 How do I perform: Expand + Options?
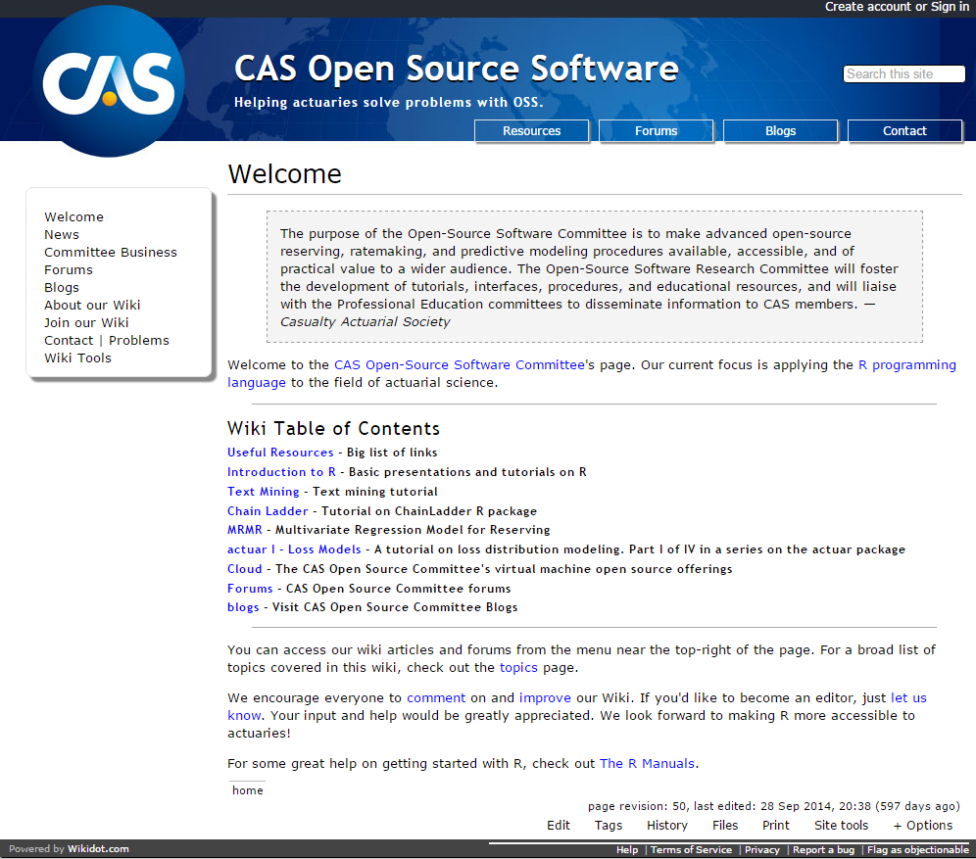point(923,826)
